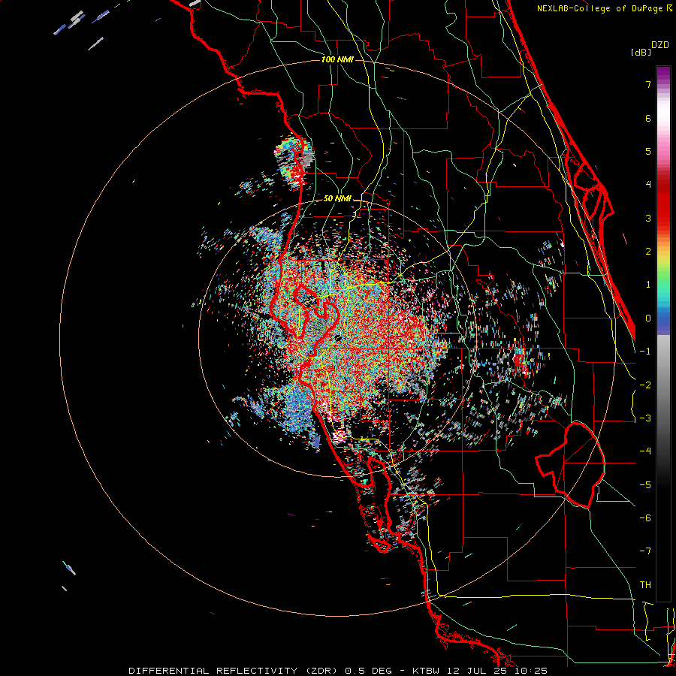
Task: Click the [dB] units label
Action: point(641,52)
